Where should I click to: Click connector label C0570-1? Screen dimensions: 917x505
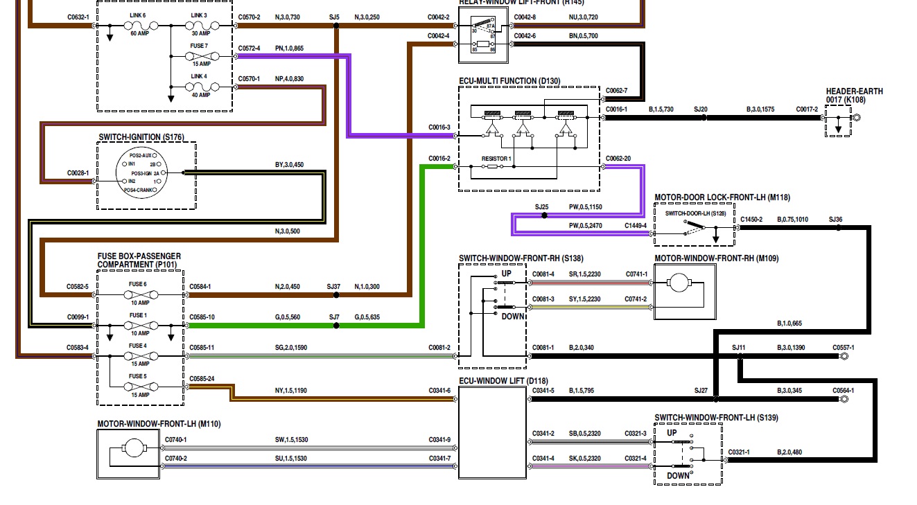point(249,78)
